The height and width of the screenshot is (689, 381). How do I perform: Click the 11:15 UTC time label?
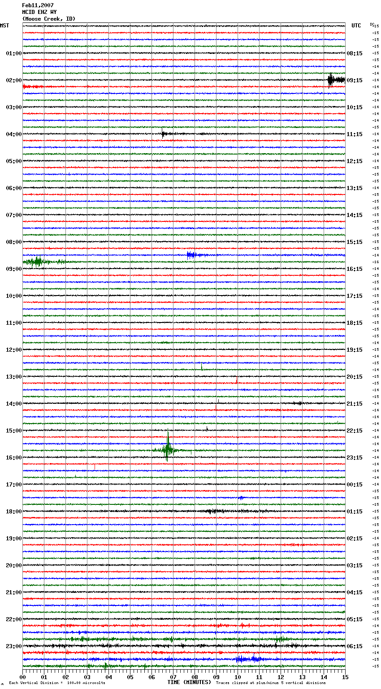tap(355, 134)
